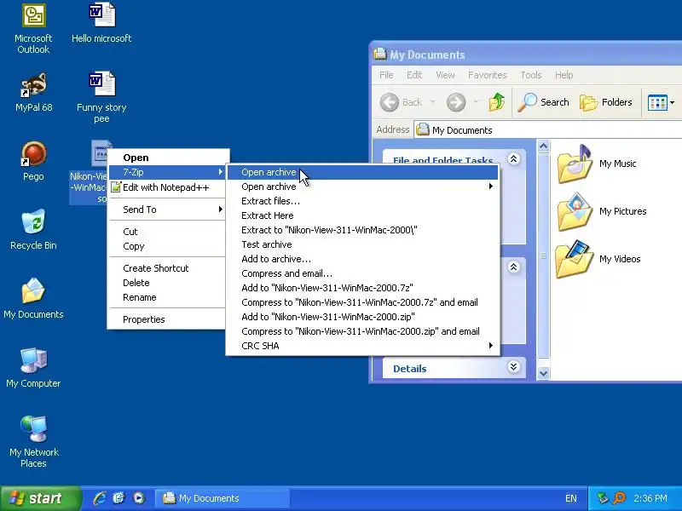Choose Edit with Notepad++
Viewport: 682px width, 511px height.
(167, 187)
